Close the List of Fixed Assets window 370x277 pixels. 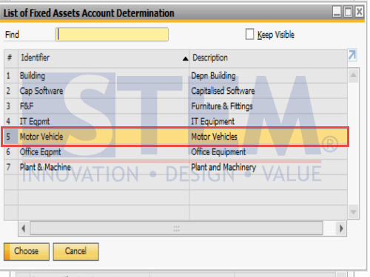[x=360, y=12]
